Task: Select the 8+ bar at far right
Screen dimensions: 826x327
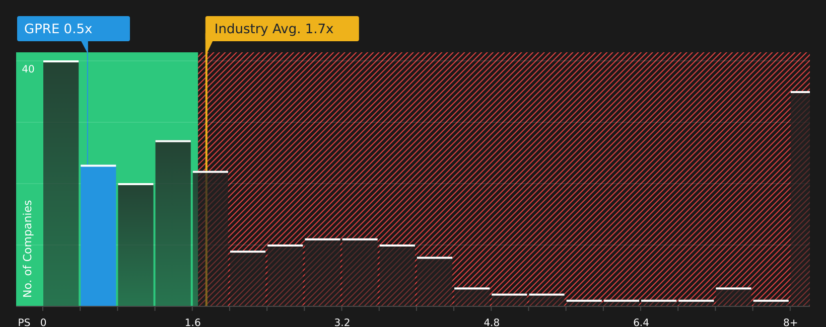Action: tap(800, 199)
